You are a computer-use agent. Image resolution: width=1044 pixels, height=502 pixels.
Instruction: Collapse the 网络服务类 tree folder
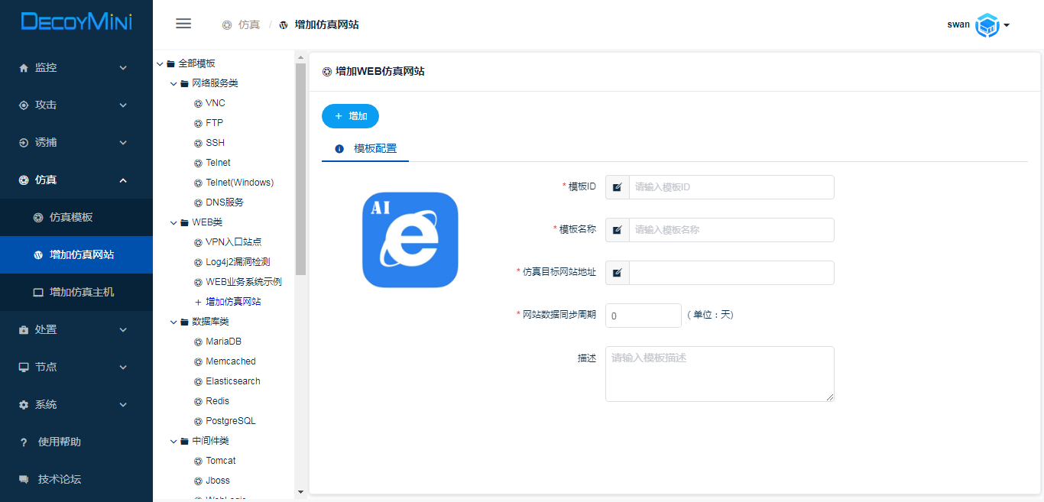[173, 83]
